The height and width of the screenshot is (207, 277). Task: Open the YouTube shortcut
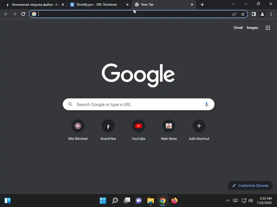tap(138, 130)
